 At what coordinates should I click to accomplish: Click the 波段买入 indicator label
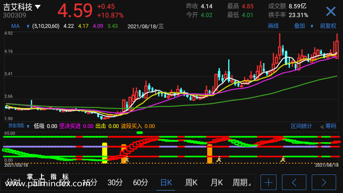131,126
